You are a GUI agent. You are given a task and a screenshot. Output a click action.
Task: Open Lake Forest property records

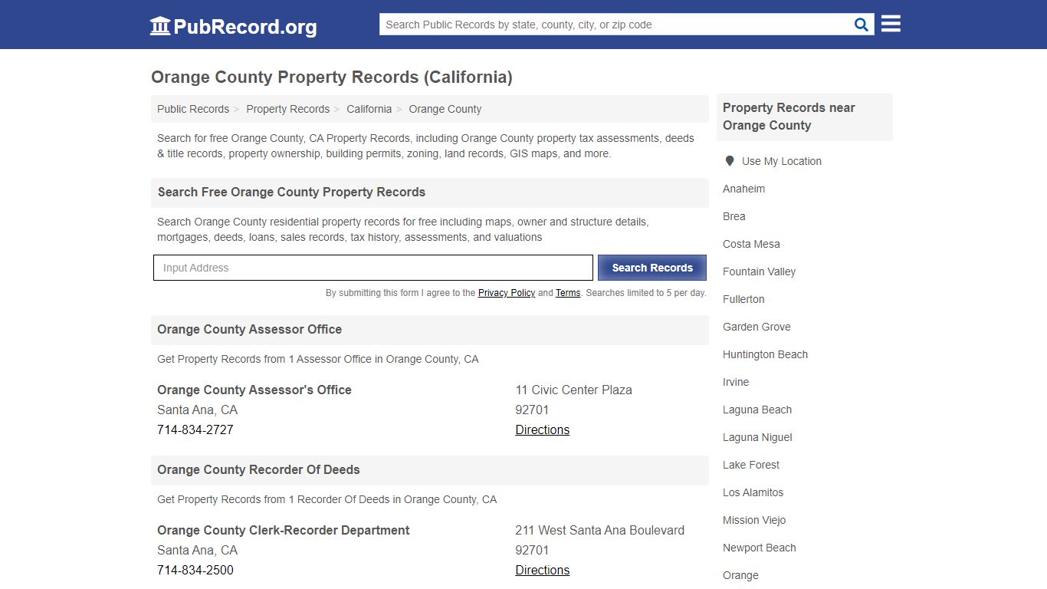click(751, 465)
